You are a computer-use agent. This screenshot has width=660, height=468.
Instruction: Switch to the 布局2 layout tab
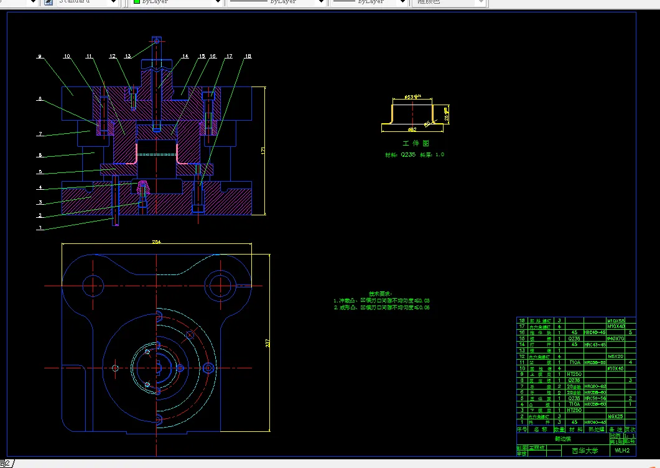(5, 464)
